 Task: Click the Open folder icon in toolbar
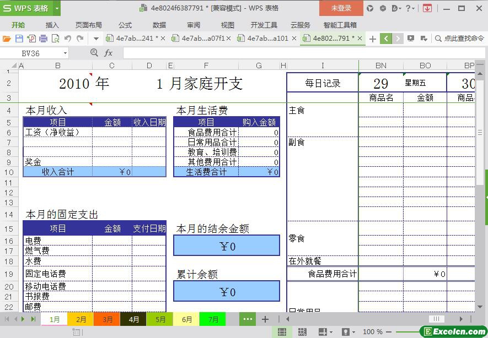(x=7, y=39)
